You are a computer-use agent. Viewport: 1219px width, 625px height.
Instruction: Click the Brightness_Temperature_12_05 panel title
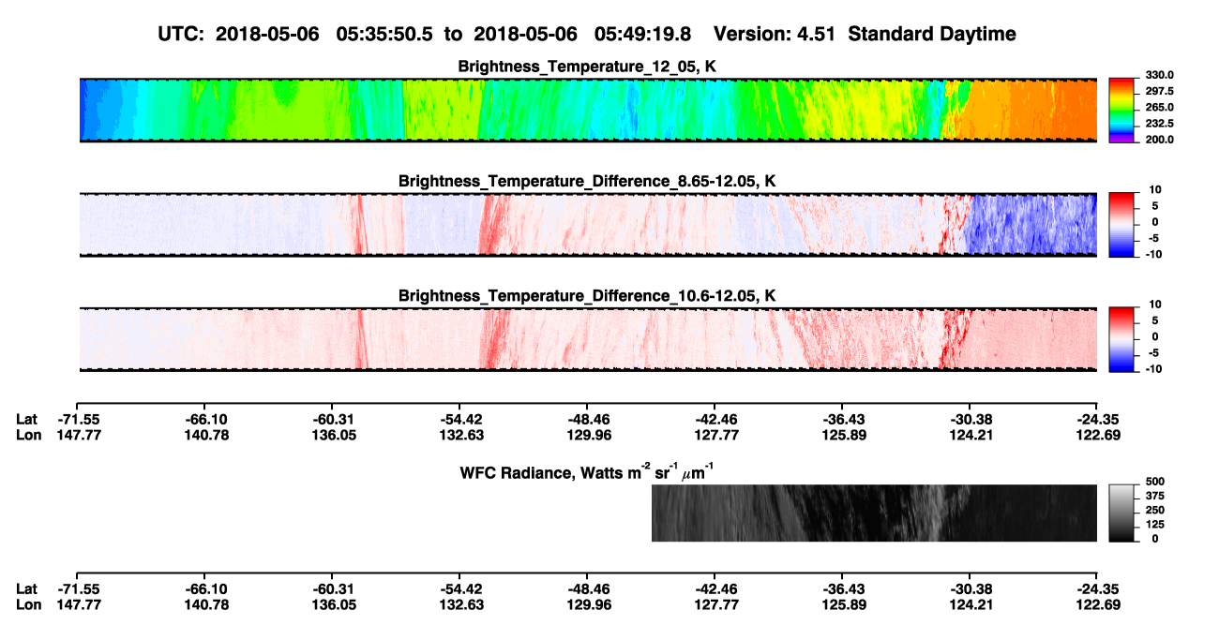click(587, 67)
